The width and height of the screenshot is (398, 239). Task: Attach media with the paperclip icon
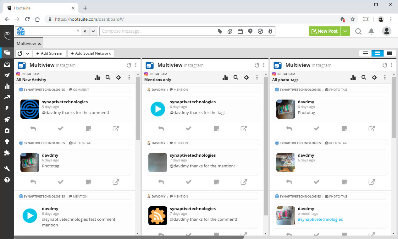230,31
